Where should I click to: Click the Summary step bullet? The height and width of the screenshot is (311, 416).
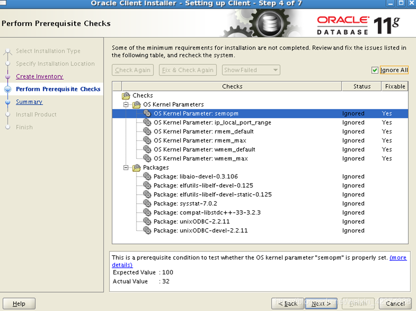click(x=8, y=102)
